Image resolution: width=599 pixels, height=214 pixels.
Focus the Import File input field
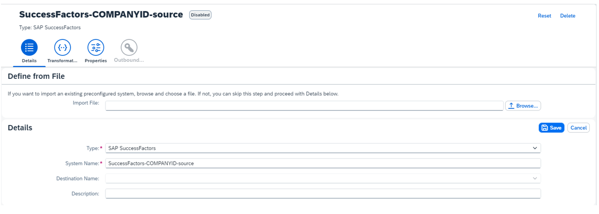pos(304,106)
